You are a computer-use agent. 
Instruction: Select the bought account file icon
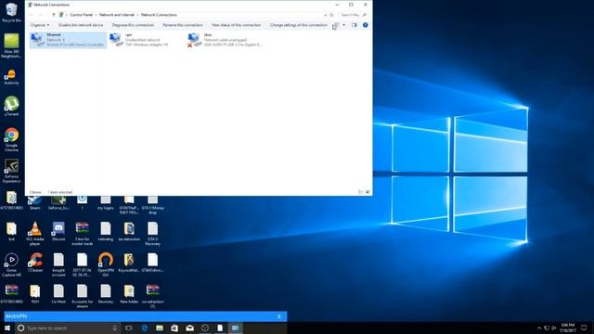coord(58,264)
